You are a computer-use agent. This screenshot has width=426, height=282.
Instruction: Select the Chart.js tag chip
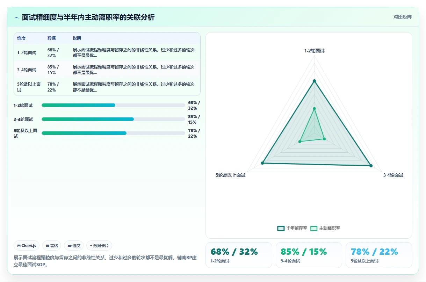[27, 246]
